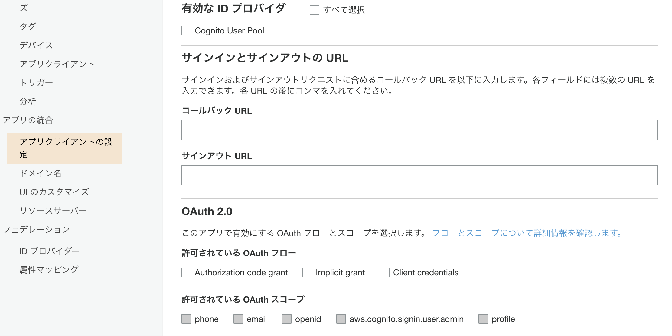Go to UI のカスタマイズ page
The height and width of the screenshot is (336, 672).
(54, 192)
